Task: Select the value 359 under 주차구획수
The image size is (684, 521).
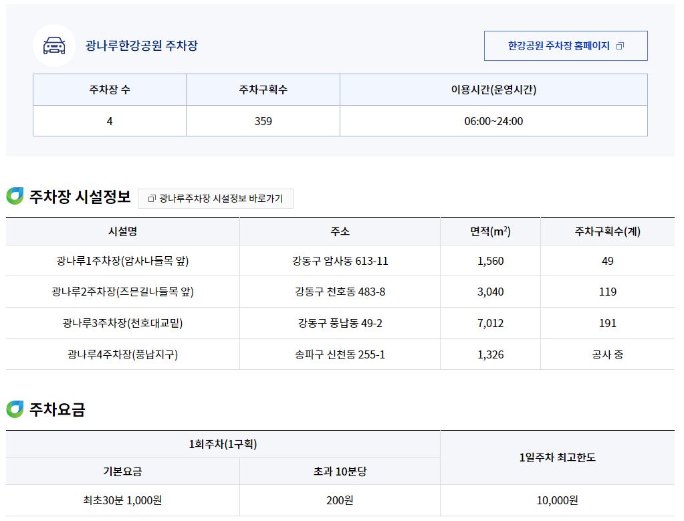Action: [x=263, y=121]
